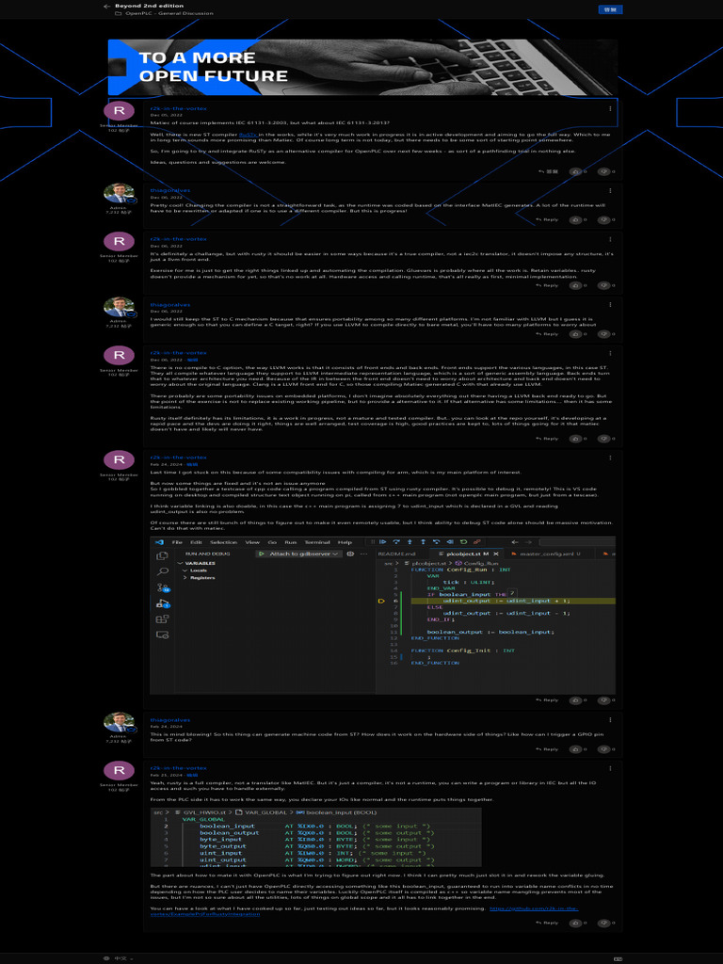Click thiagoralves avatar on the second post
The image size is (723, 964).
click(x=118, y=194)
